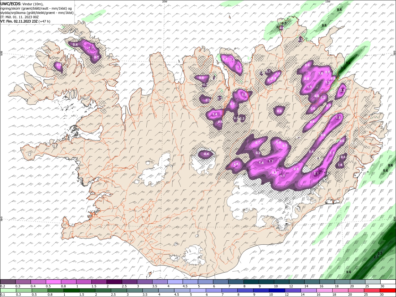Pick the dark teal 8 swatch in upper legend
The width and height of the screenshot is (396, 297).
pyautogui.click(x=251, y=282)
